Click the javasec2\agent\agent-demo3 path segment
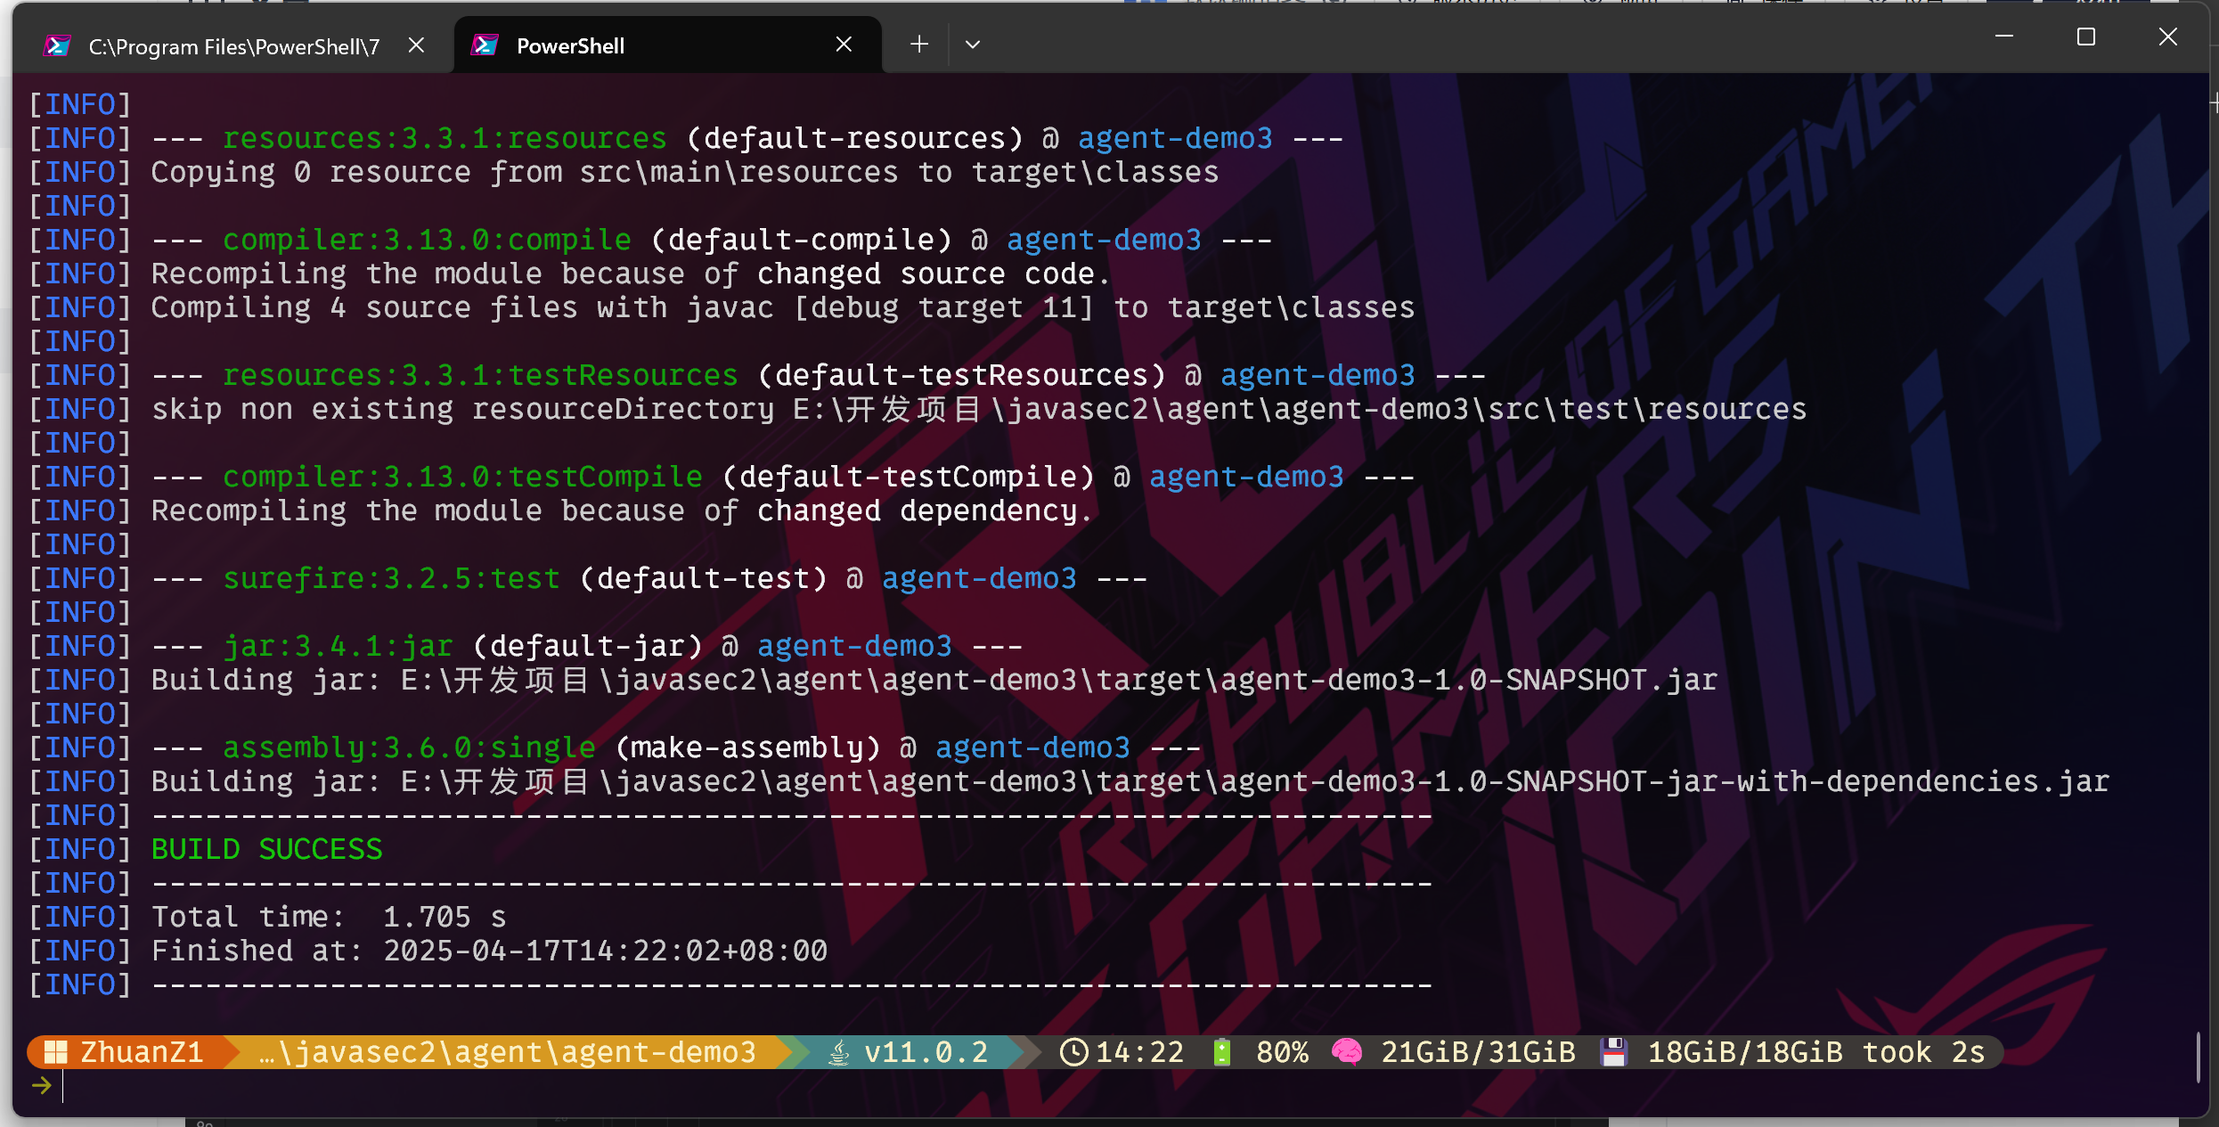Image resolution: width=2219 pixels, height=1127 pixels. [x=508, y=1052]
